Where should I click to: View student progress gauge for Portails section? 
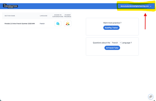(68, 24)
